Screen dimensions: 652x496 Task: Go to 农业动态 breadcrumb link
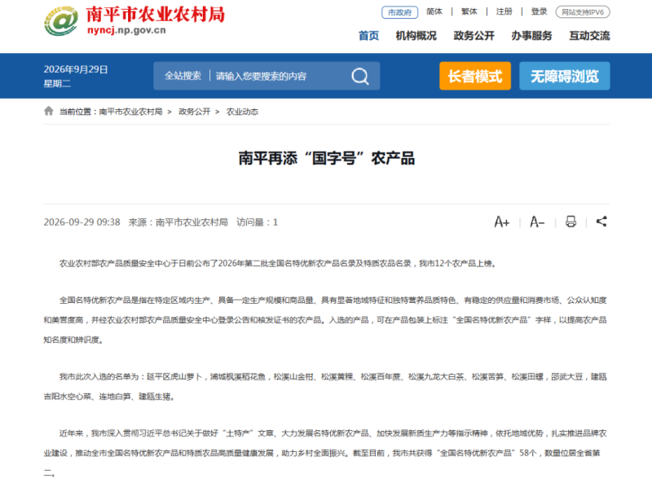[242, 112]
